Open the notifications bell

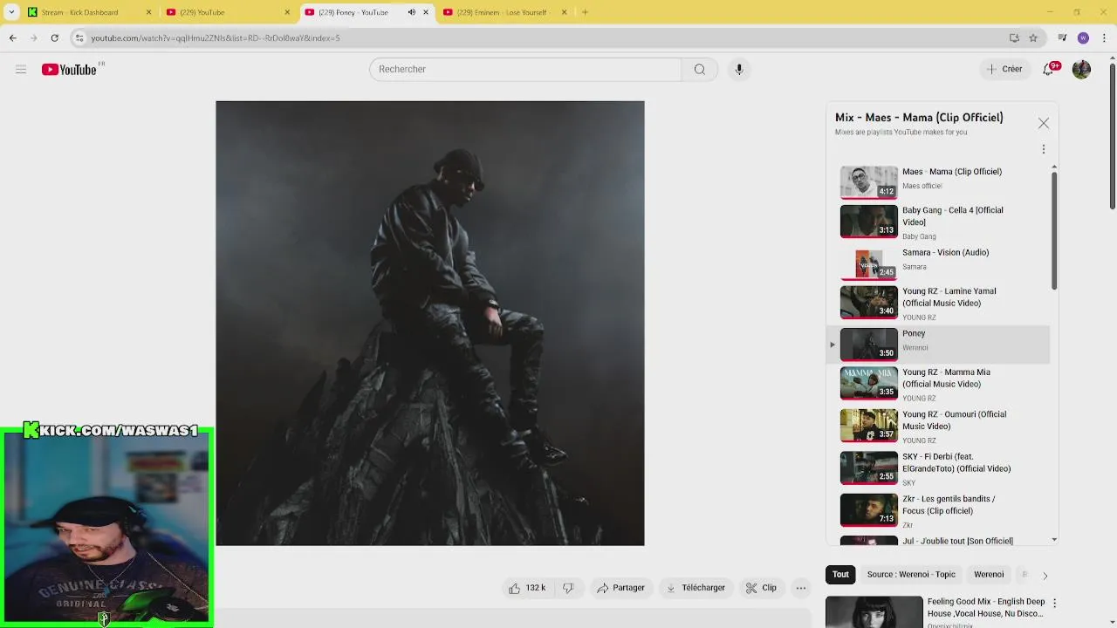click(1049, 69)
